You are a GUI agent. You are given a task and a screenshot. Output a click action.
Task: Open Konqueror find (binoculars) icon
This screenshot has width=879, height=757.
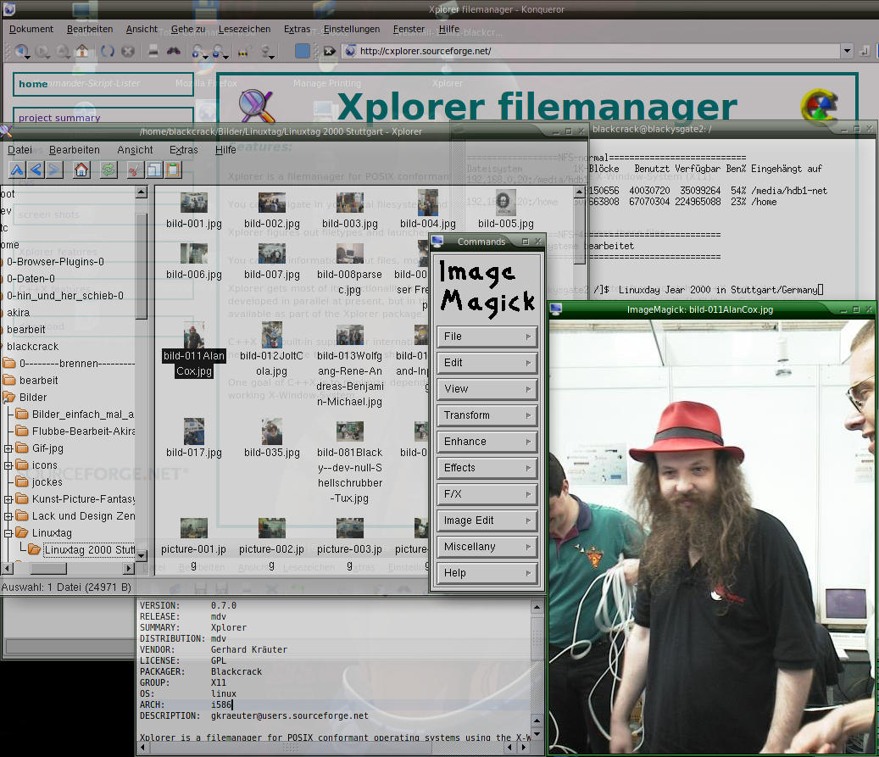click(x=174, y=51)
